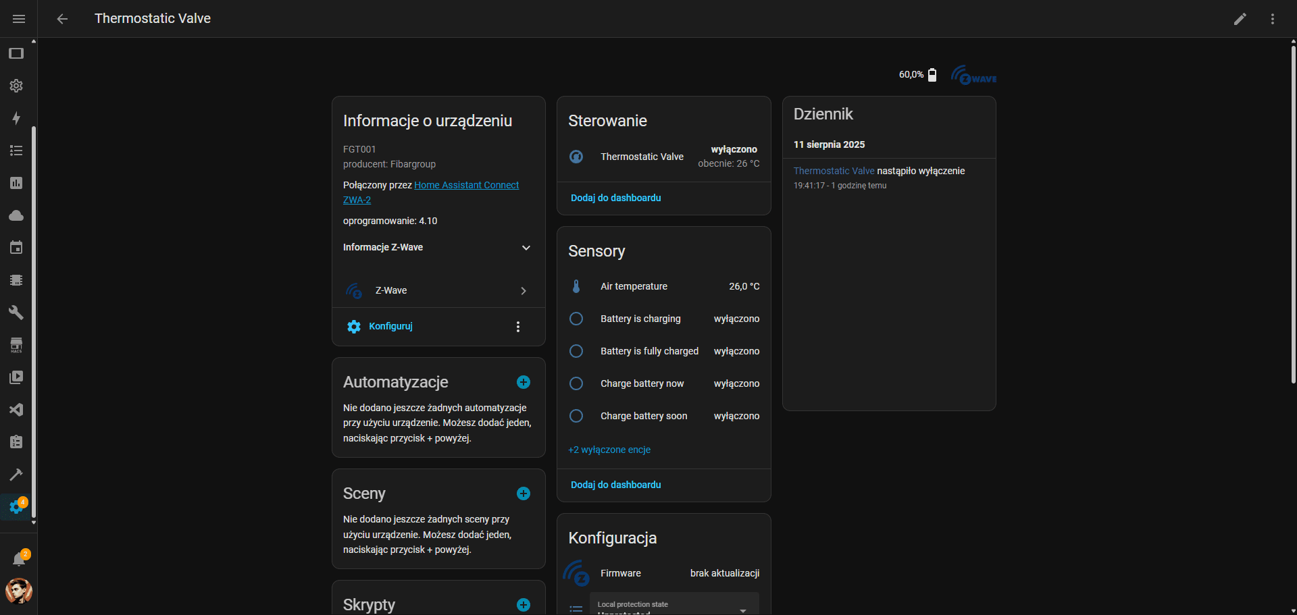The width and height of the screenshot is (1297, 615).
Task: Open the Z-Wave integration row chevron
Action: 523,291
